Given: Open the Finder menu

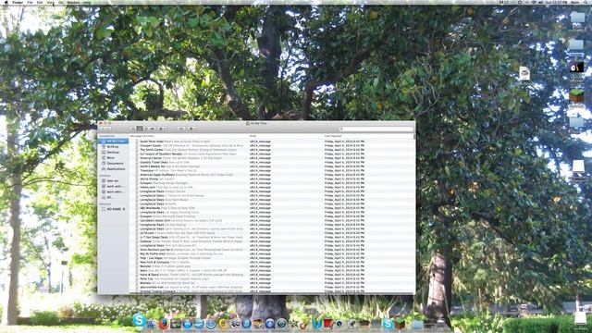Looking at the screenshot, I should pyautogui.click(x=18, y=2).
